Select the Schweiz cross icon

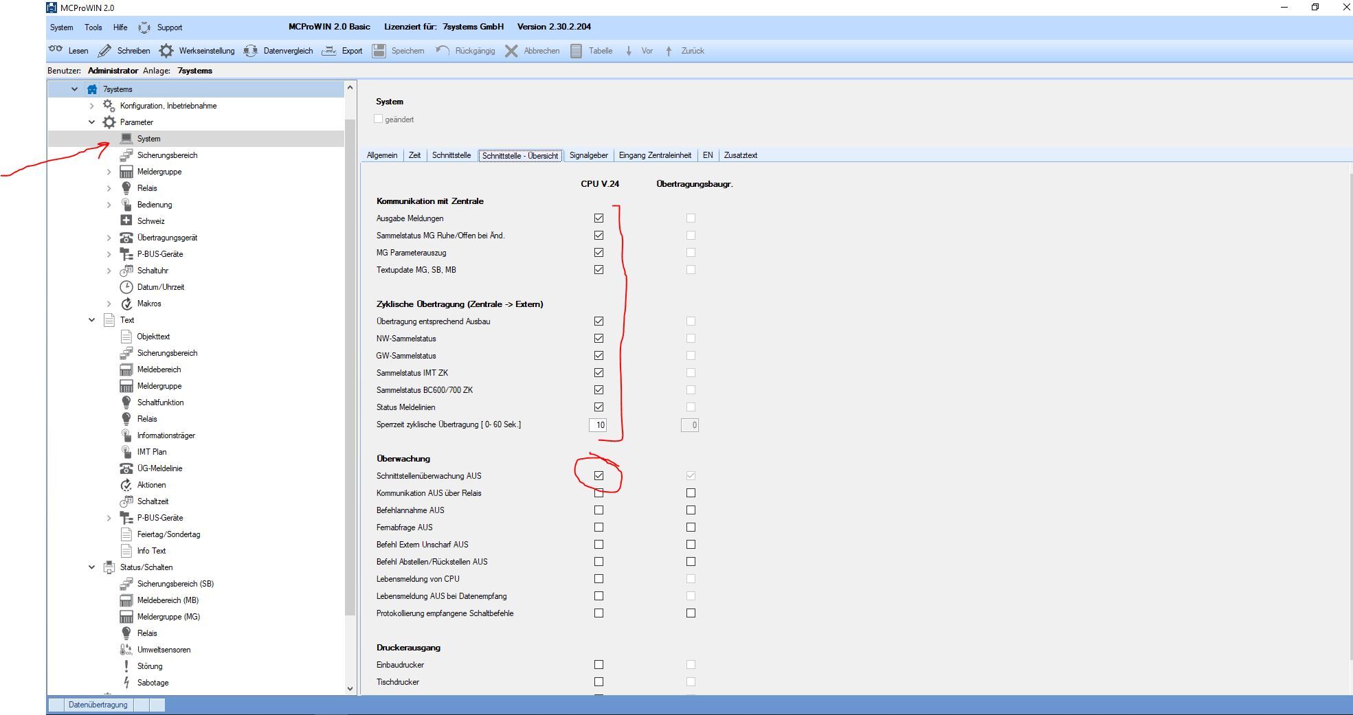tap(126, 220)
